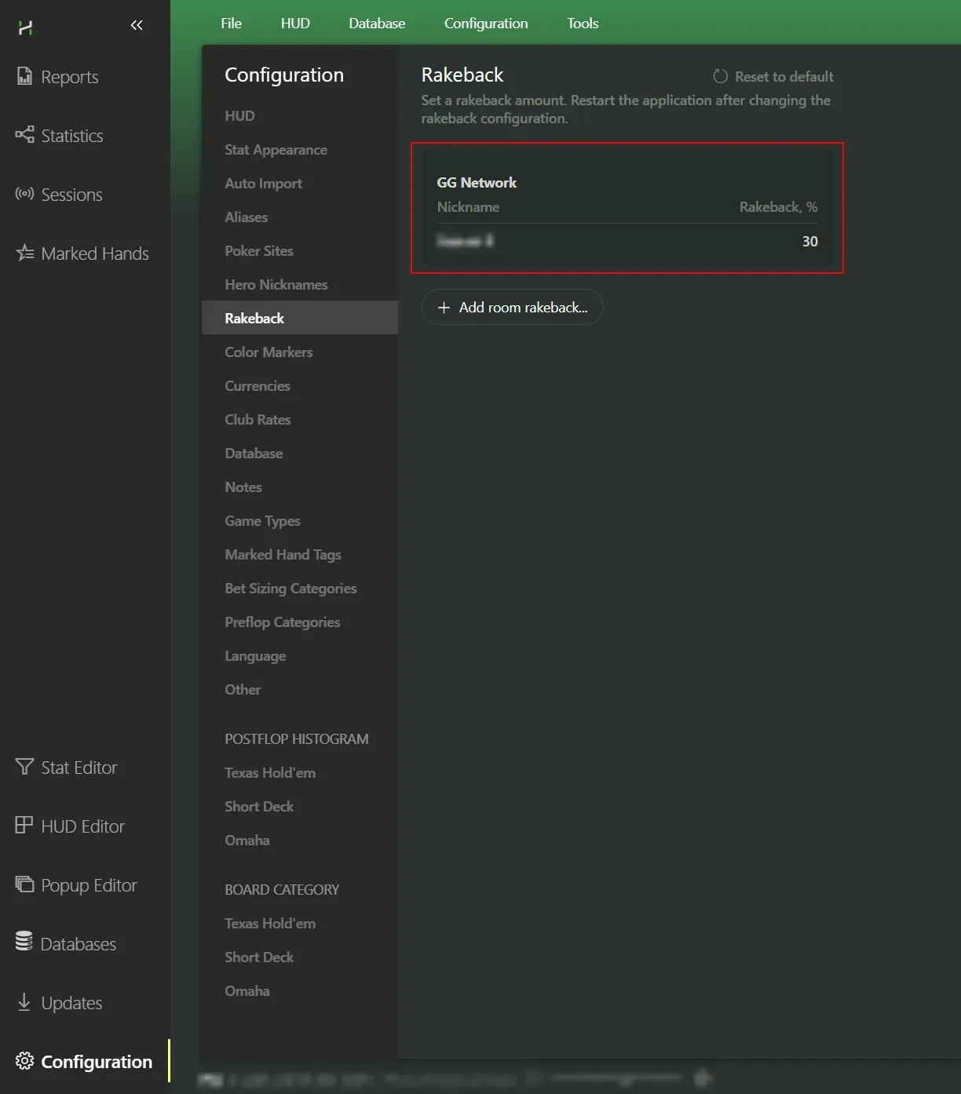
Task: Click Add room rakeback button
Action: [512, 308]
